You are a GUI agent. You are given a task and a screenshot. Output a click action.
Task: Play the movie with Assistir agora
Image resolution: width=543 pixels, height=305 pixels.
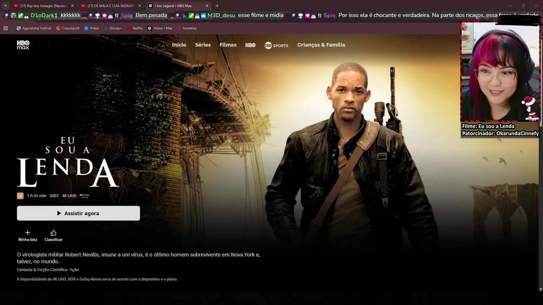(78, 213)
